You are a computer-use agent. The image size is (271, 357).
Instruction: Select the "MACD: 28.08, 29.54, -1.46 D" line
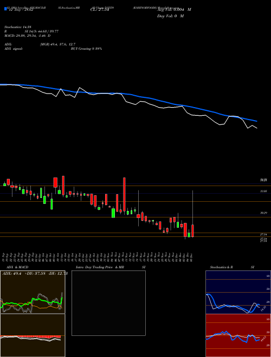click(x=28, y=36)
